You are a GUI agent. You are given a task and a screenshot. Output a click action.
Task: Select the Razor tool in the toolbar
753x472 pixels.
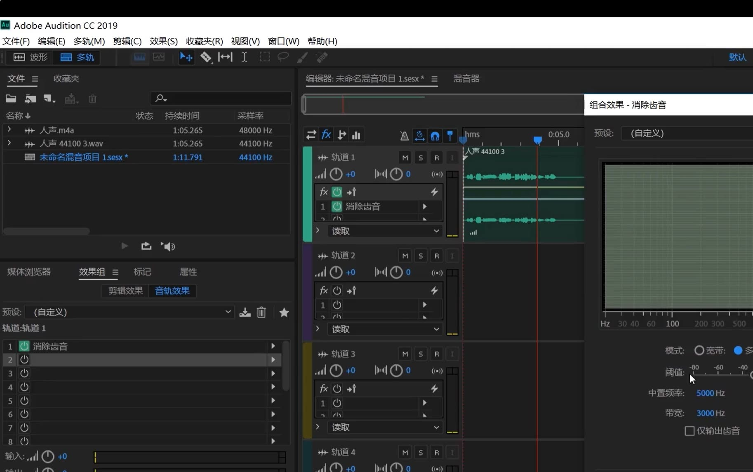tap(206, 57)
